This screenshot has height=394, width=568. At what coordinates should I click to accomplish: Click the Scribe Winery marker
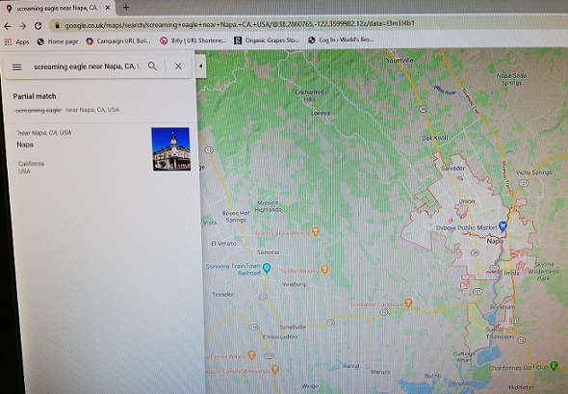click(325, 270)
